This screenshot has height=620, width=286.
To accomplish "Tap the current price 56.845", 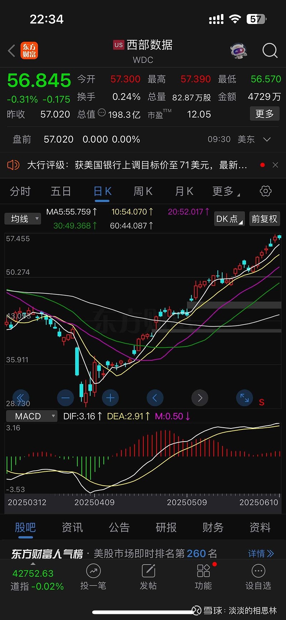I will (x=39, y=80).
